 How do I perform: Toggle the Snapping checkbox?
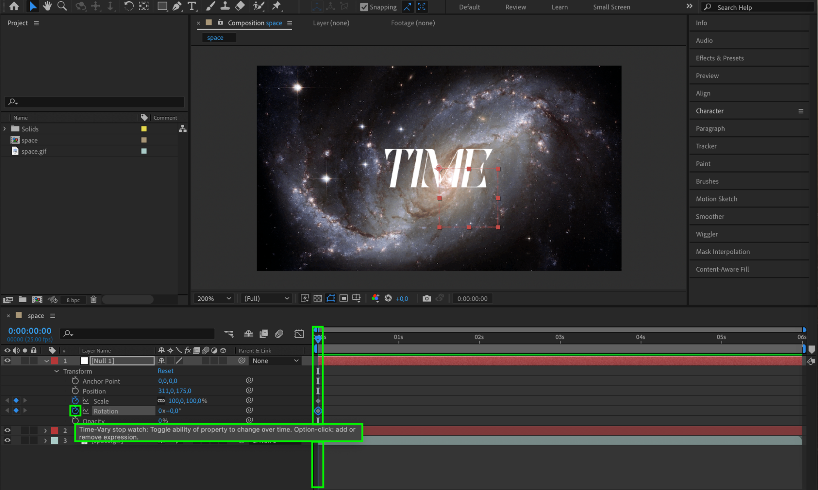click(364, 7)
